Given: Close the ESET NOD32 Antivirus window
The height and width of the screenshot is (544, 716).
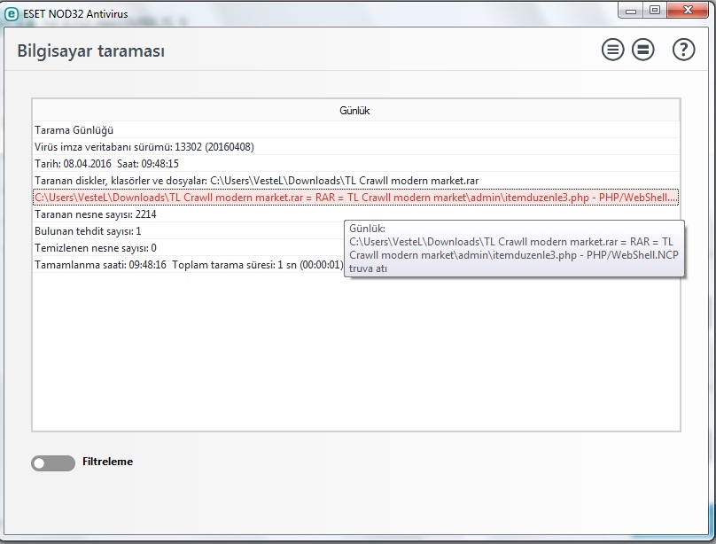Looking at the screenshot, I should (x=688, y=10).
